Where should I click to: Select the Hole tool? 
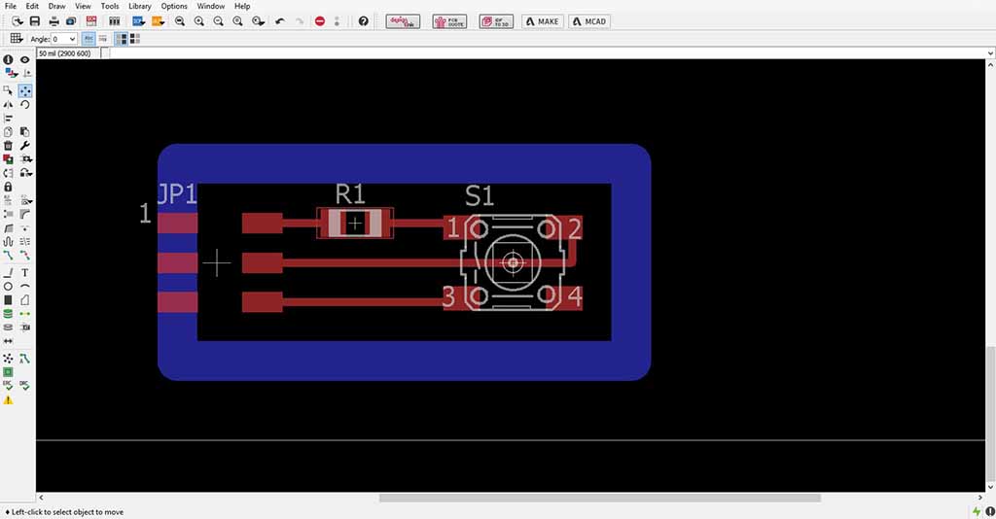point(8,328)
